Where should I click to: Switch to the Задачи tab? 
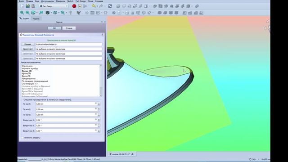pos(24,18)
